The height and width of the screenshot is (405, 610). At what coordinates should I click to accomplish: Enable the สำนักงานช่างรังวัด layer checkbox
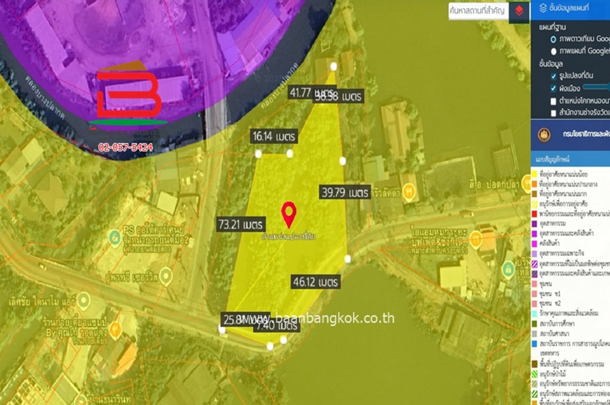[554, 112]
